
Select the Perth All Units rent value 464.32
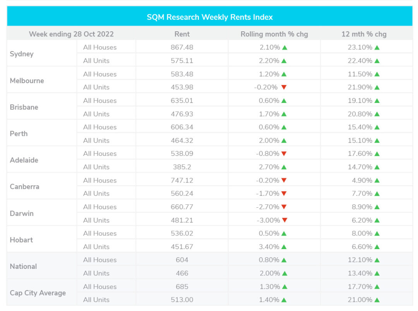click(182, 140)
